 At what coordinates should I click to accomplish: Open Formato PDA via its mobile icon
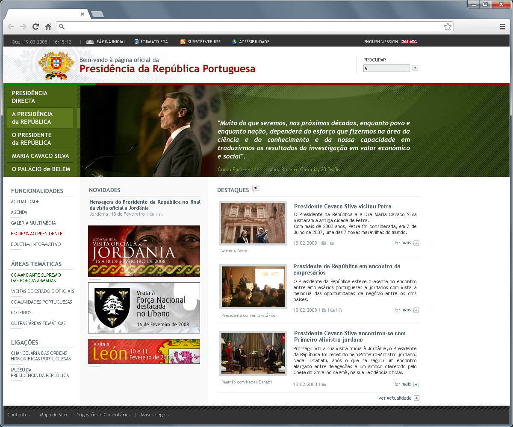coord(136,41)
